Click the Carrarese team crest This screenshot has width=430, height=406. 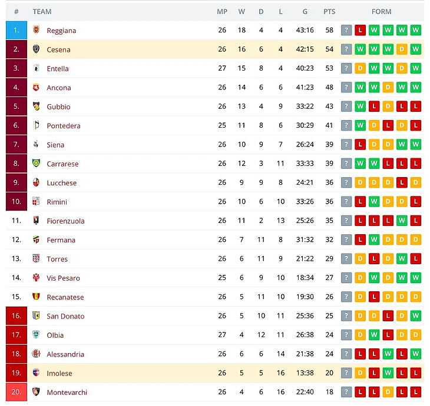[x=36, y=164]
